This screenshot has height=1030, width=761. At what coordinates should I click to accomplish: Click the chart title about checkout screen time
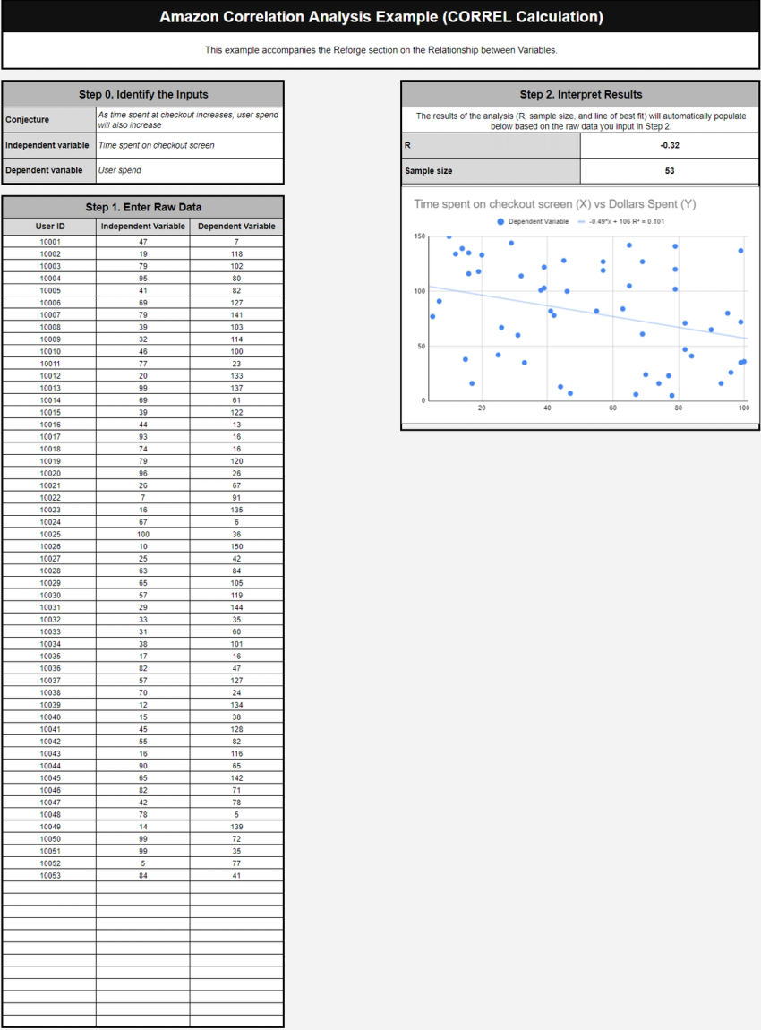[553, 203]
